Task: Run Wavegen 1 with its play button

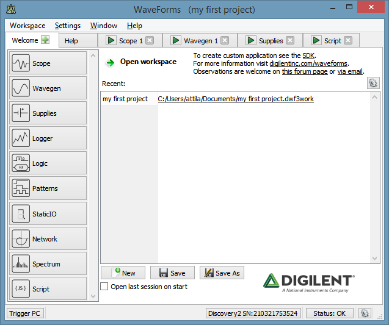Action: pos(176,40)
